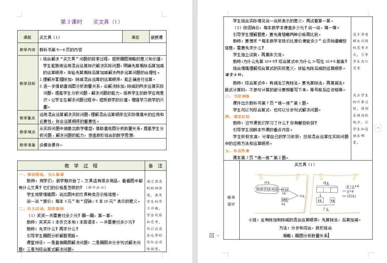Click the heading "三、当堂训练"
This screenshot has height=263, width=387.
click(237, 96)
